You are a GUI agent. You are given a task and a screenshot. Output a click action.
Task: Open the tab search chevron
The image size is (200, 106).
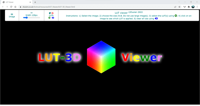[179, 2]
